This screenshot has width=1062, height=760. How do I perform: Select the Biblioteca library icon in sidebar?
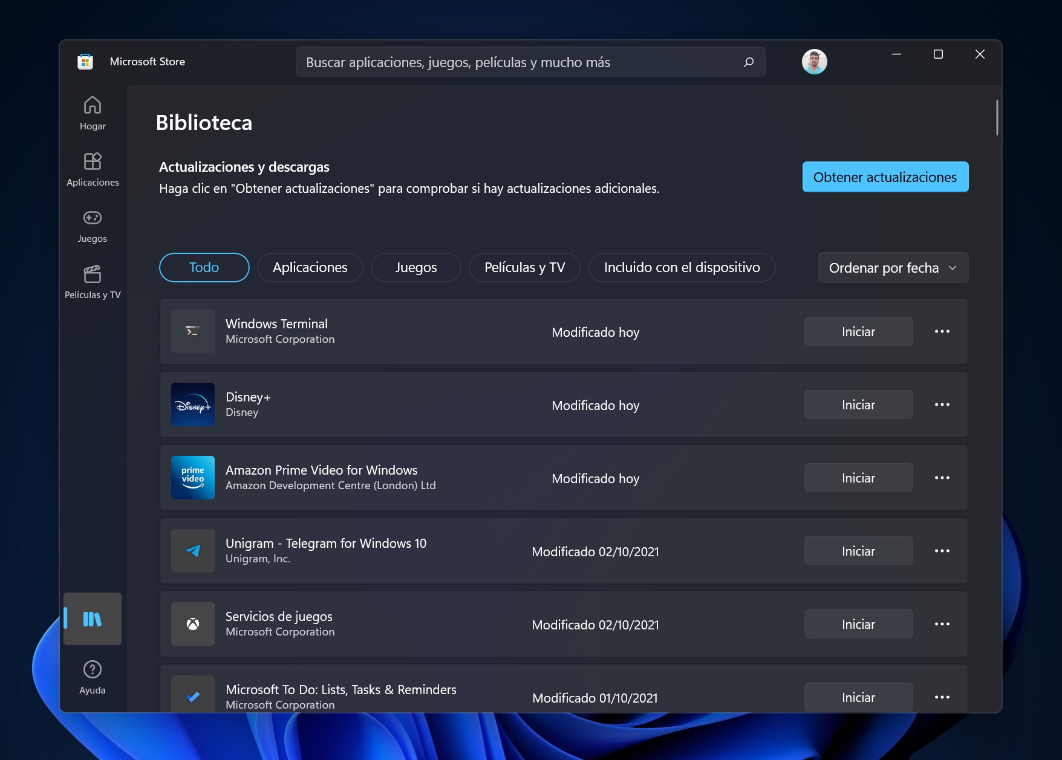[x=93, y=619]
